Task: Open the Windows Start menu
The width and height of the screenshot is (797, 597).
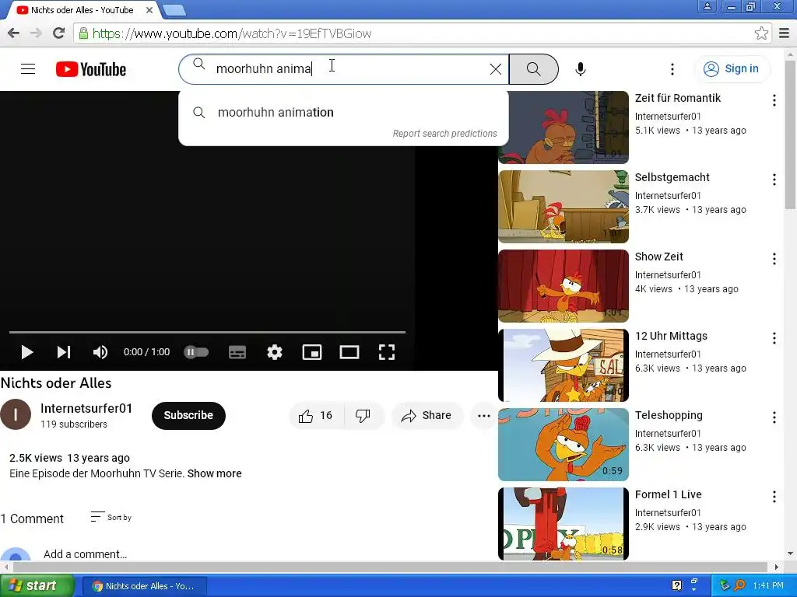Action: coord(37,585)
